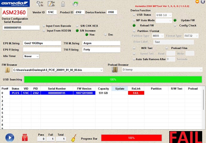Click the Product ID field

79,12
